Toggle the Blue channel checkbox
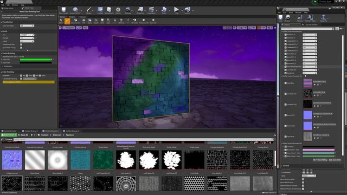The width and height of the screenshot is (347, 195). (34, 76)
